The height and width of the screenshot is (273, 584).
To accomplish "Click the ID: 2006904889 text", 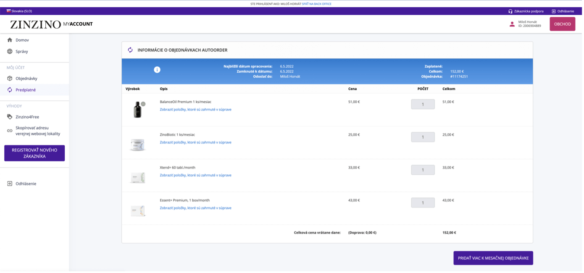I will pyautogui.click(x=530, y=26).
